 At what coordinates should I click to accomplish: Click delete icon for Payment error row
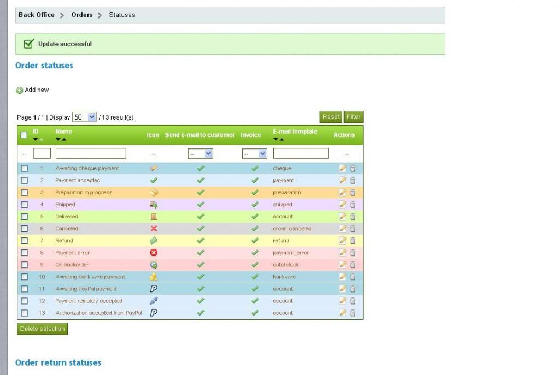click(x=353, y=253)
